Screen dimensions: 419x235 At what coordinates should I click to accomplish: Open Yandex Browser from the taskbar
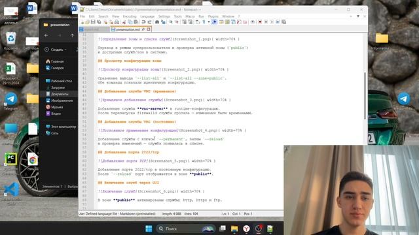pos(246,228)
